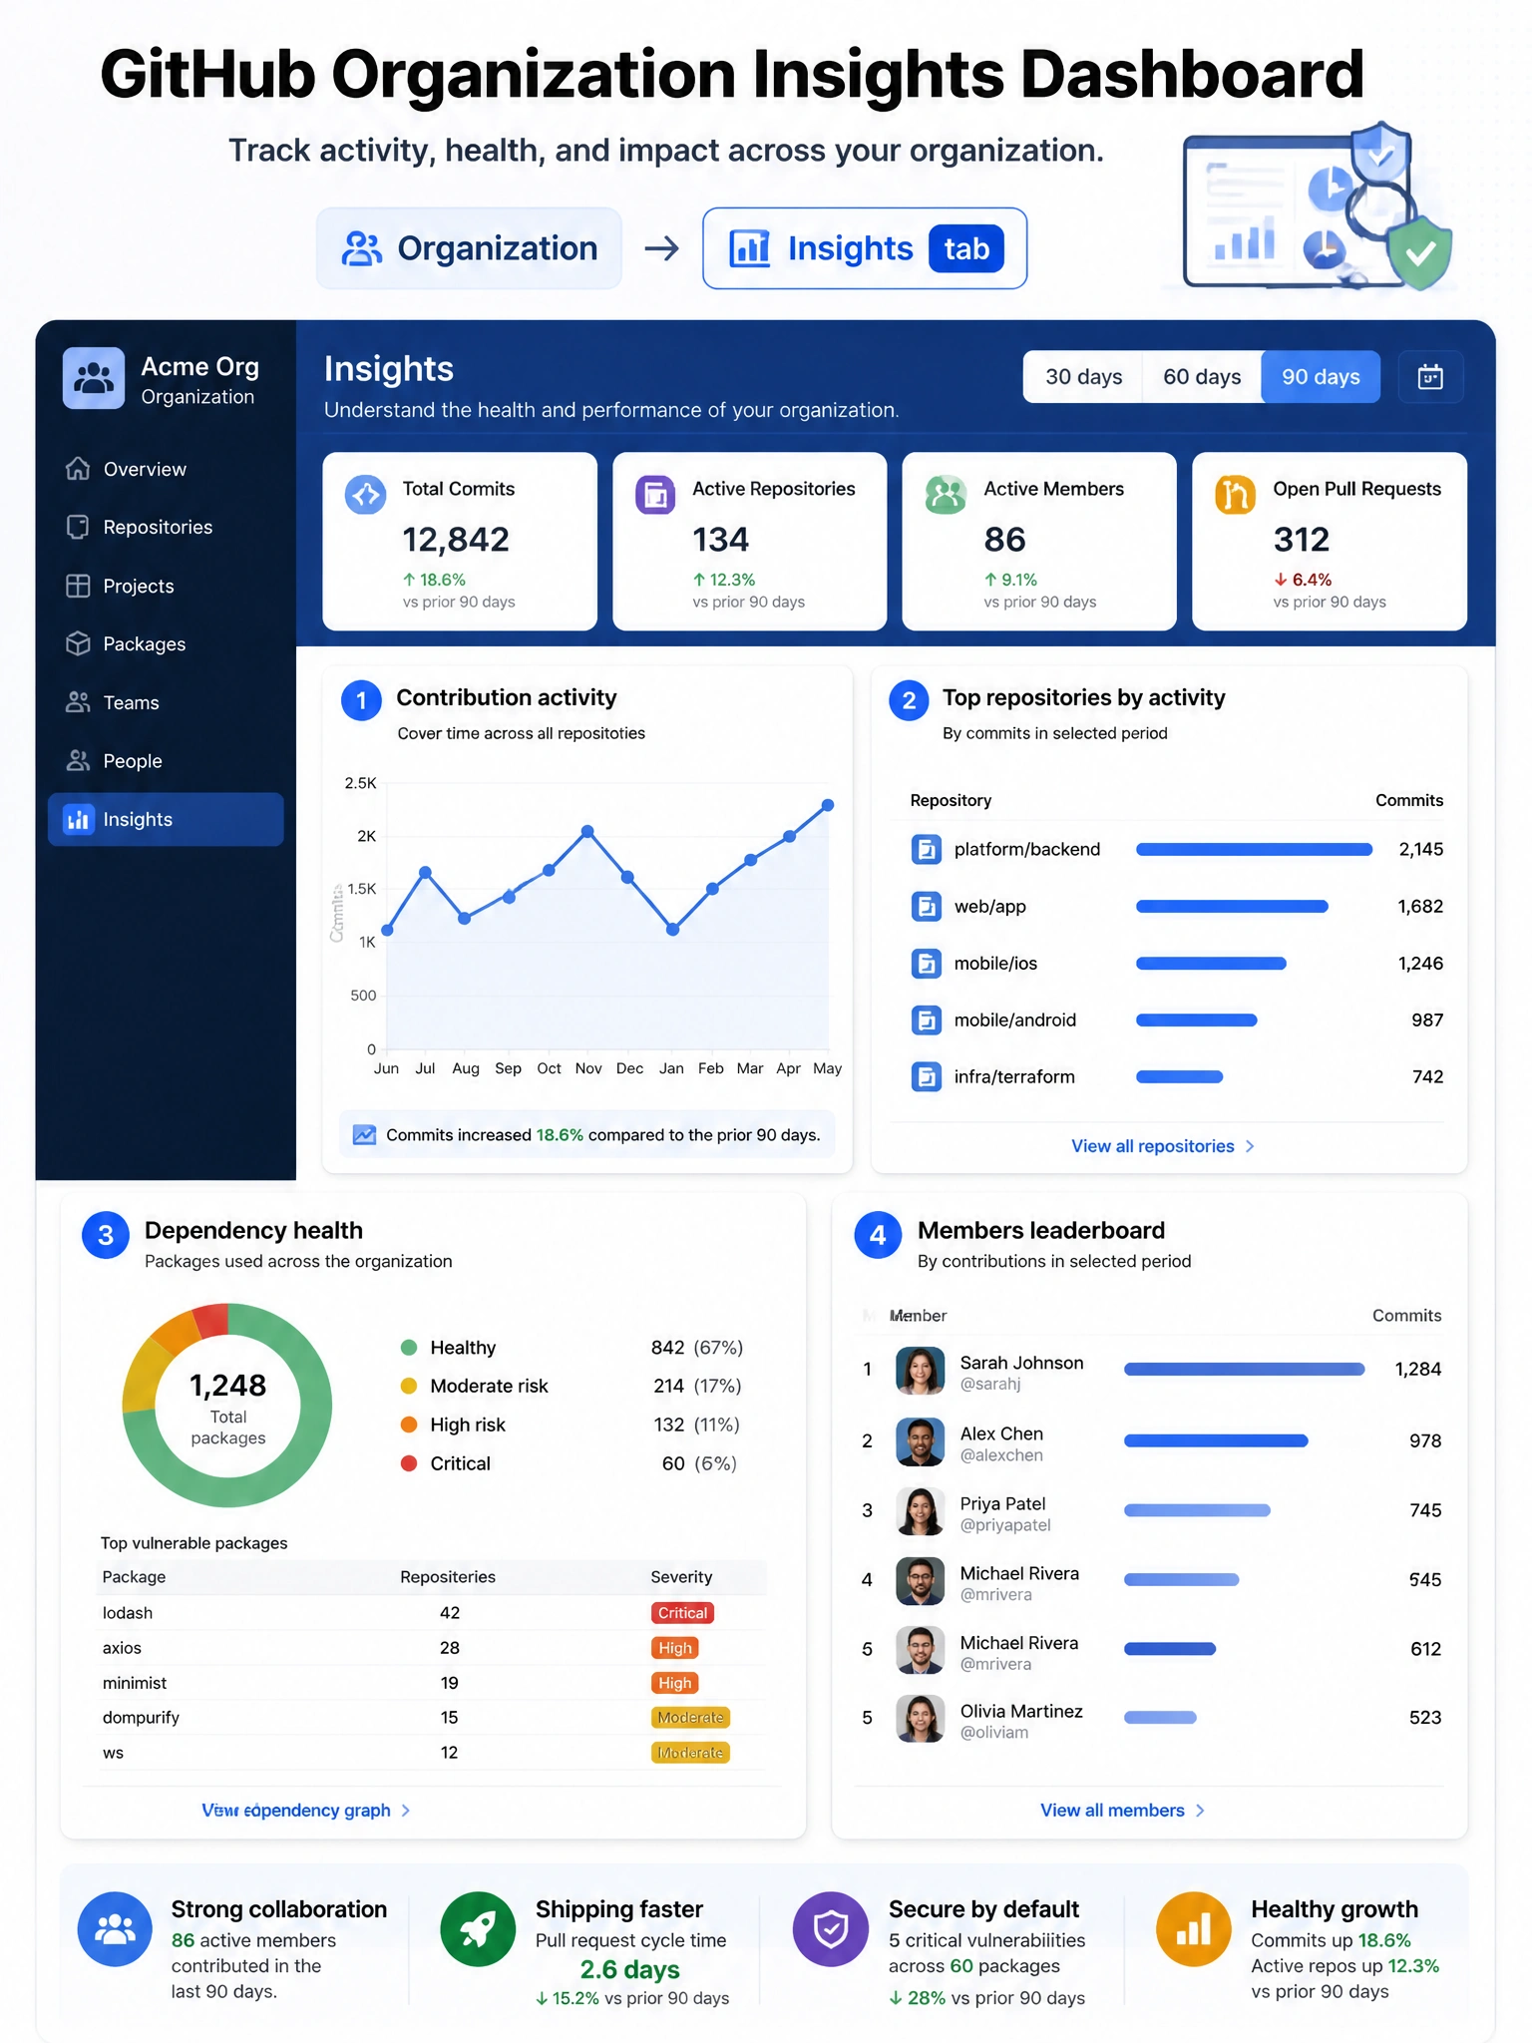The width and height of the screenshot is (1532, 2043).
Task: Click Priya Patel's avatar
Action: 920,1511
